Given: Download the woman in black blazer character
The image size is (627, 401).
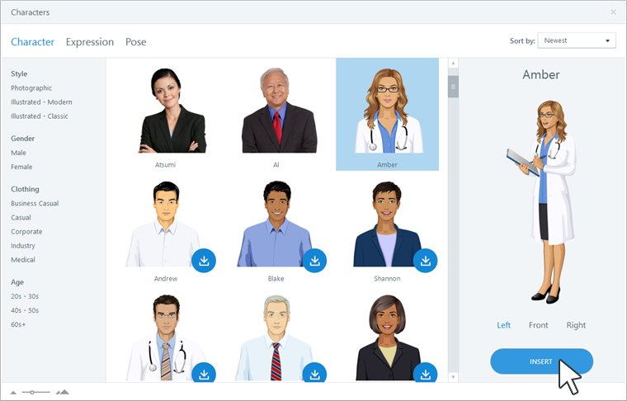Looking at the screenshot, I should [x=426, y=372].
